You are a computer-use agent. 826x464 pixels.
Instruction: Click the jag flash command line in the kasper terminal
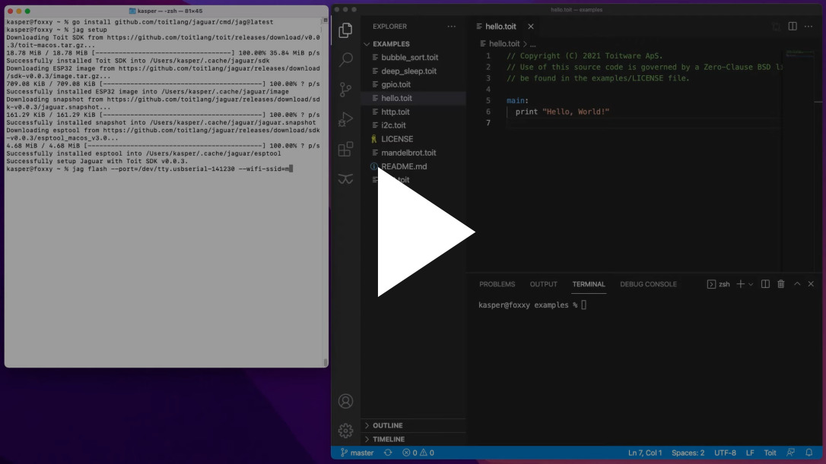149,169
